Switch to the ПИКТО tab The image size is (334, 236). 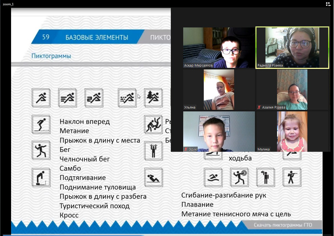coord(159,37)
